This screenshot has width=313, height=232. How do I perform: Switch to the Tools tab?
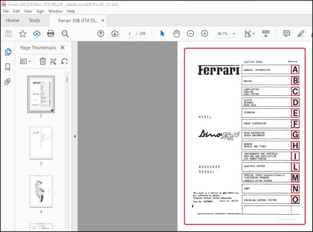(34, 20)
